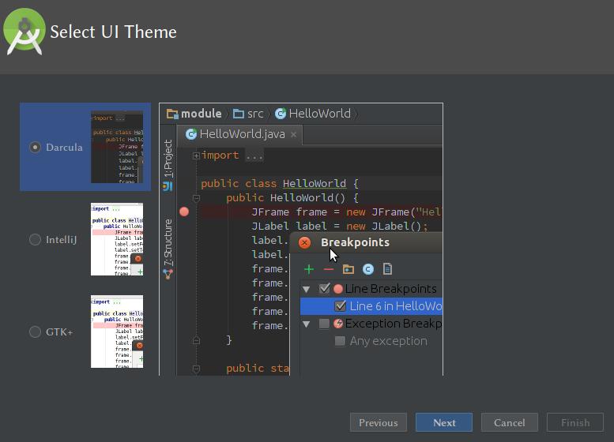Close the HelloWorld.java tab
This screenshot has height=442, width=614.
(293, 134)
